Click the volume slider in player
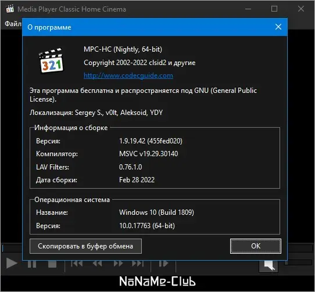315x292 pixels. 299,262
